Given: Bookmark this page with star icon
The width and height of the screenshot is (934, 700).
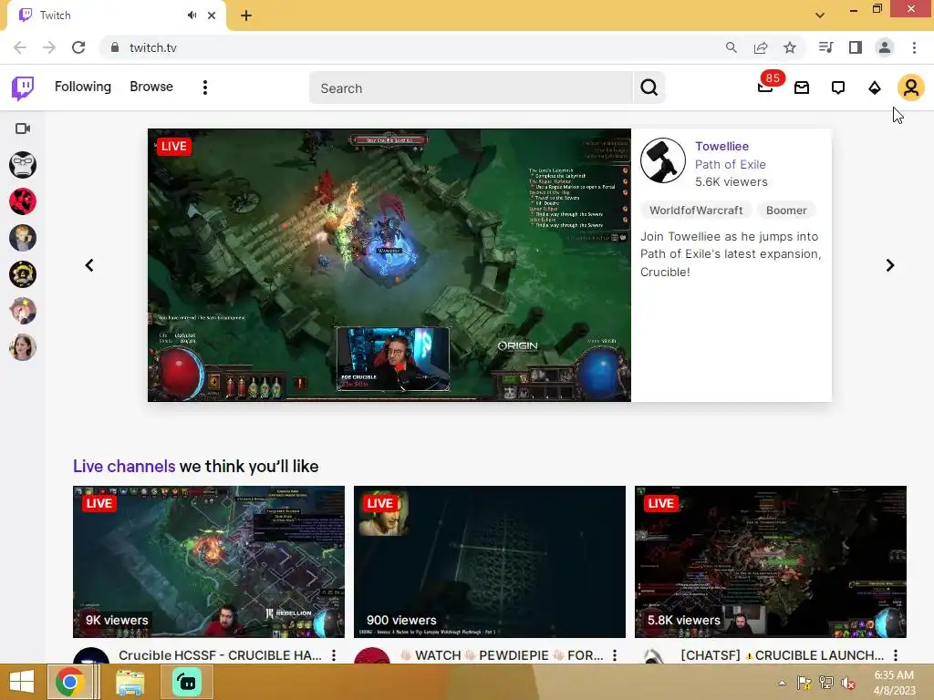Looking at the screenshot, I should [x=790, y=47].
